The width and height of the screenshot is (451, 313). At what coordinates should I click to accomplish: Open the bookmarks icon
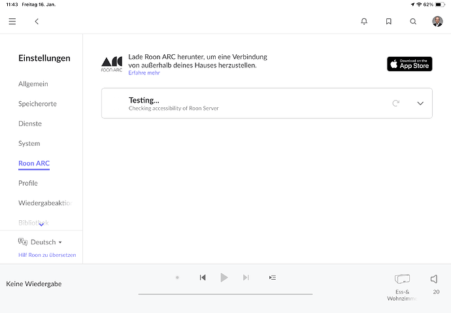click(x=388, y=22)
